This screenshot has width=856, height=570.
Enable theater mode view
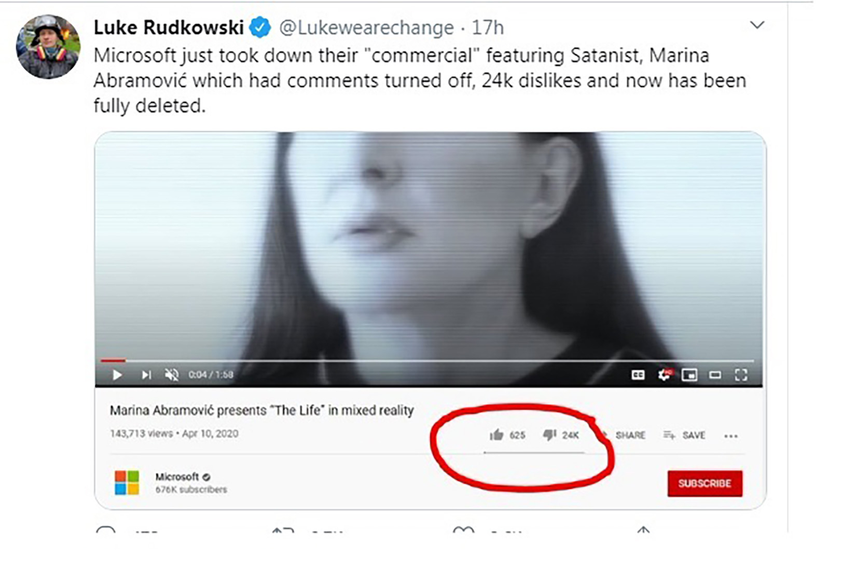[x=715, y=375]
